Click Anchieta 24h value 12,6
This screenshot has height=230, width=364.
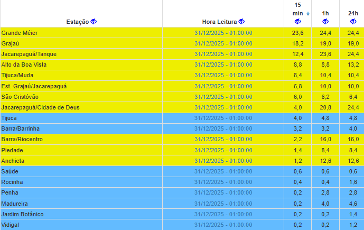[x=353, y=161]
